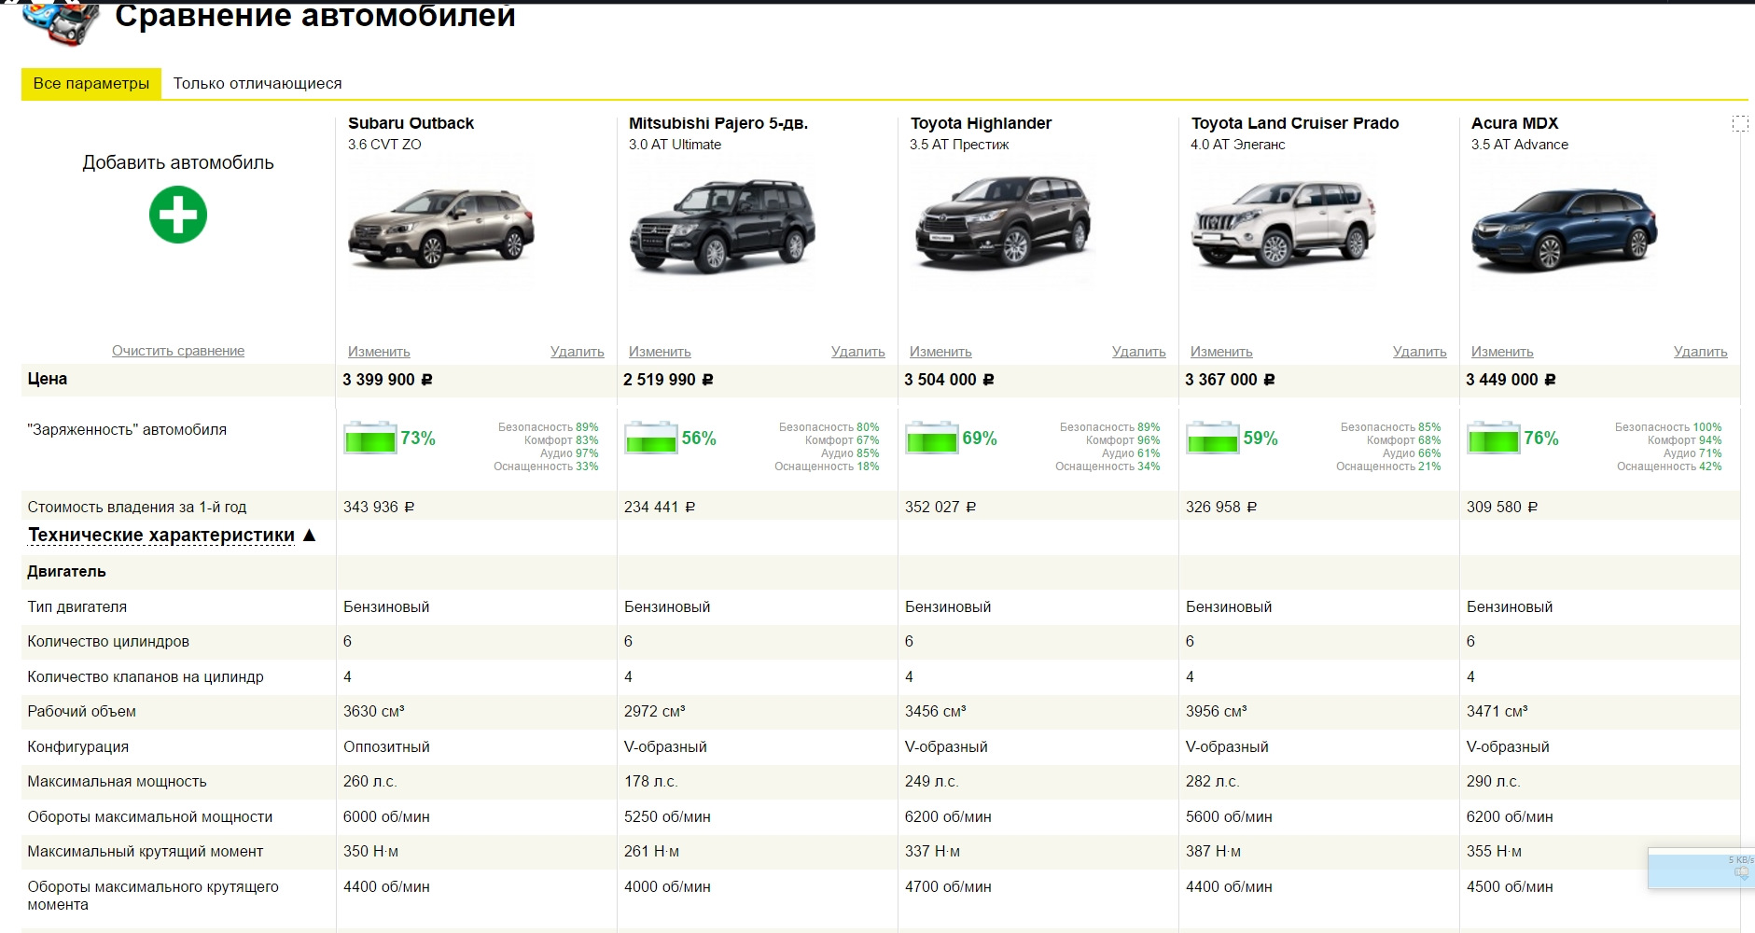The width and height of the screenshot is (1755, 933).
Task: Click the car comparison logo icon
Action: (62, 22)
